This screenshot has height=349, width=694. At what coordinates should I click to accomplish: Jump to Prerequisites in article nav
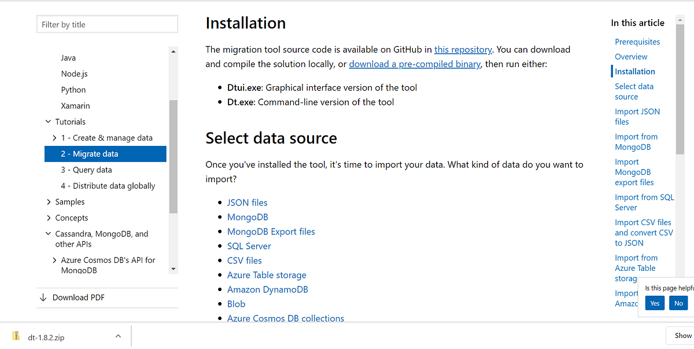(637, 42)
